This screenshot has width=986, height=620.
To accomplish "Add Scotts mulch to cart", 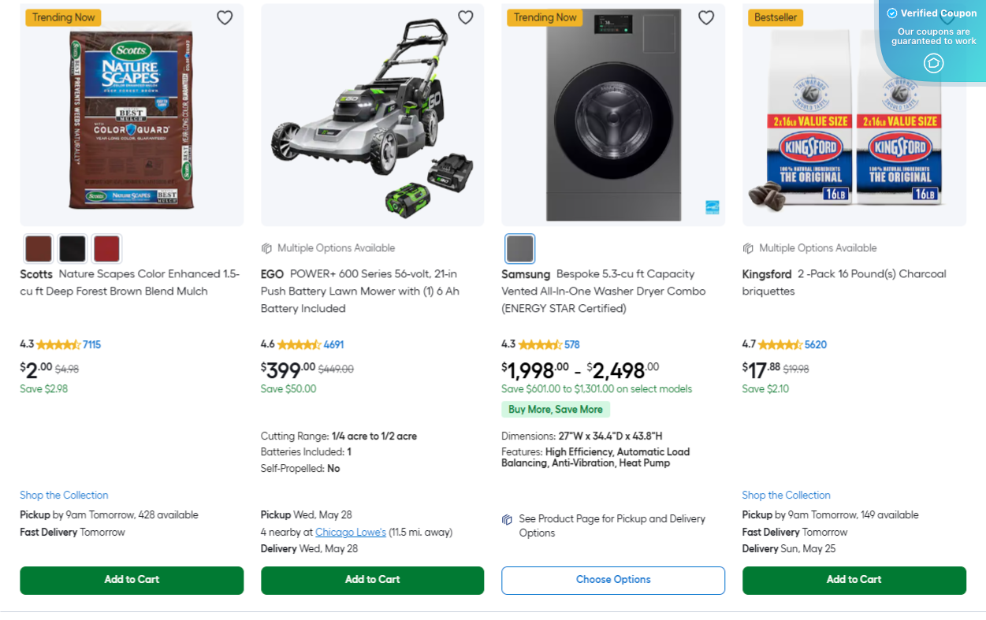I will [132, 580].
